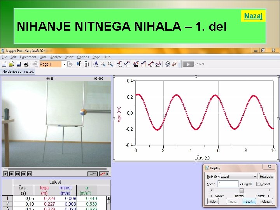Open the Data Set Latest dropdown
This screenshot has height=210, width=280.
(x=238, y=177)
